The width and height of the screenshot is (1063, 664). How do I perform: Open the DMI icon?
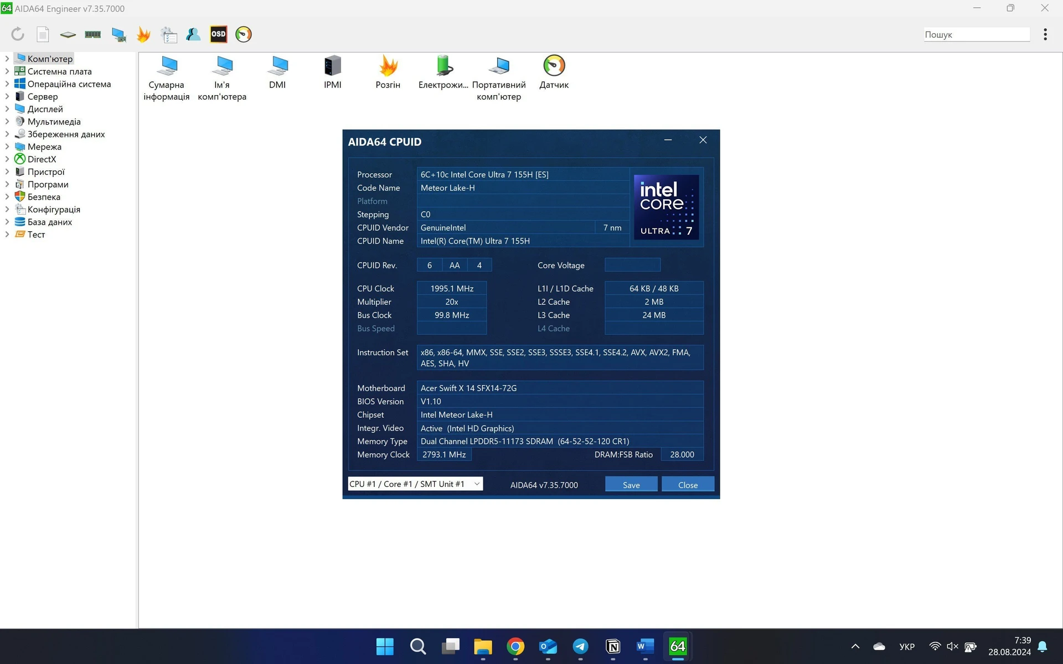click(277, 72)
